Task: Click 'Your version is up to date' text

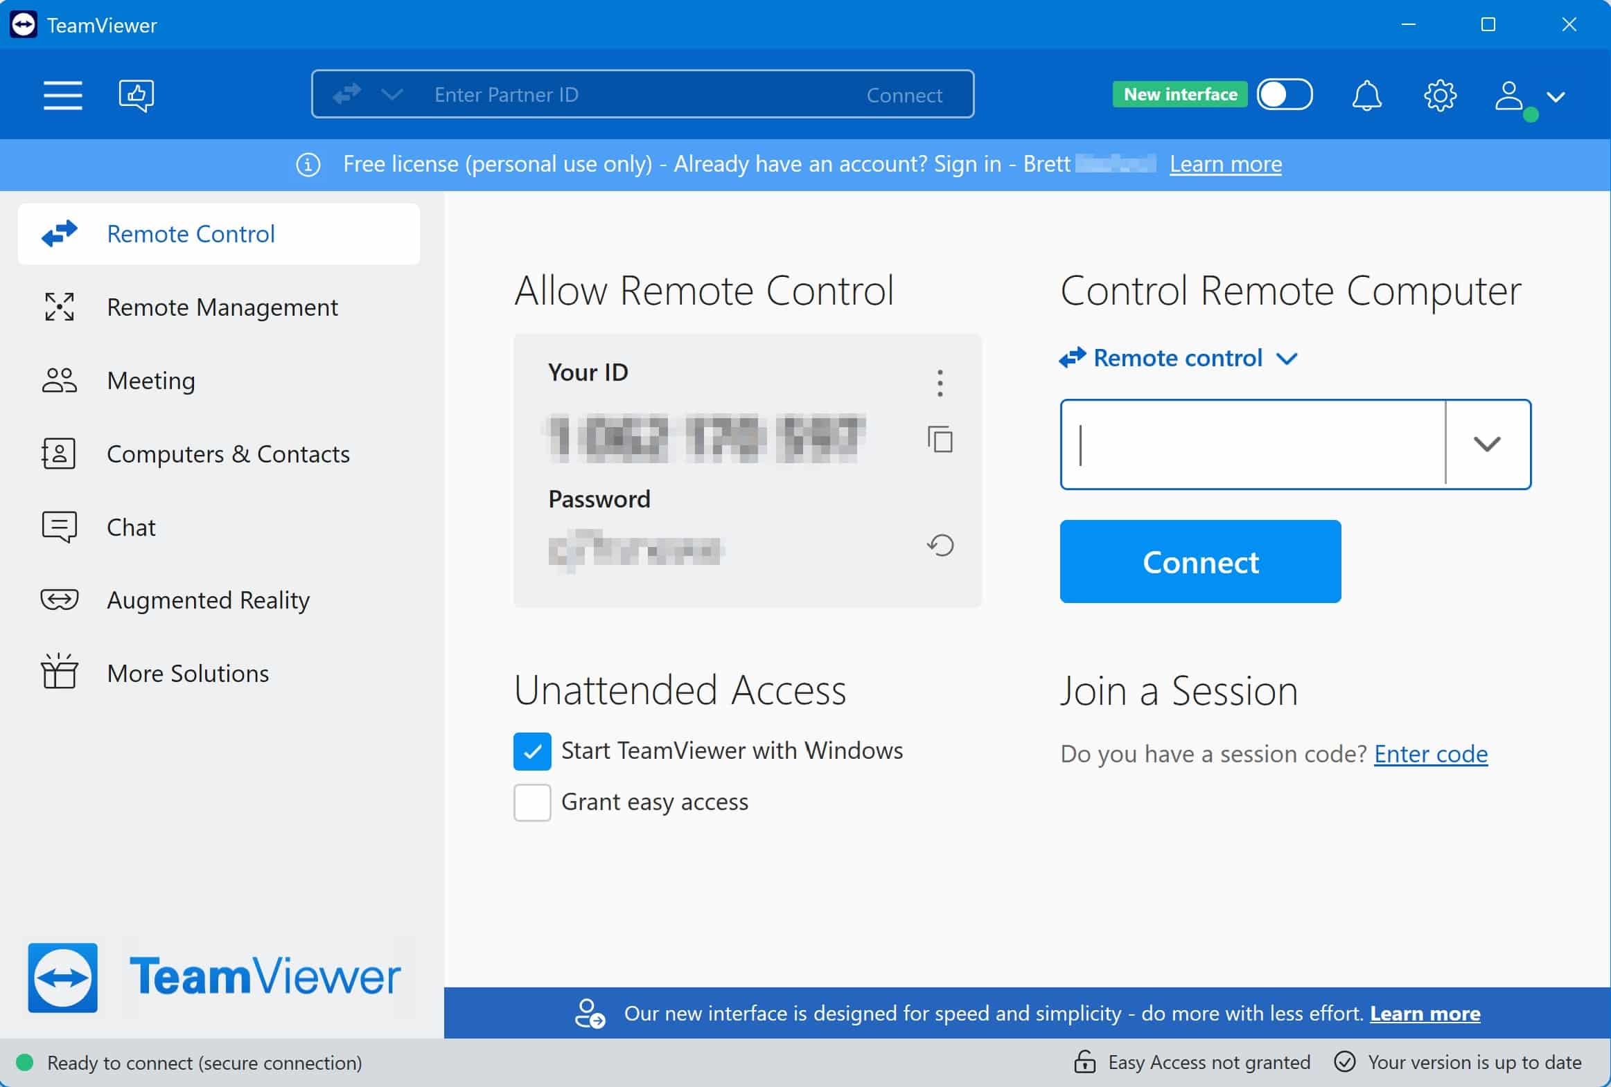Action: [1474, 1062]
